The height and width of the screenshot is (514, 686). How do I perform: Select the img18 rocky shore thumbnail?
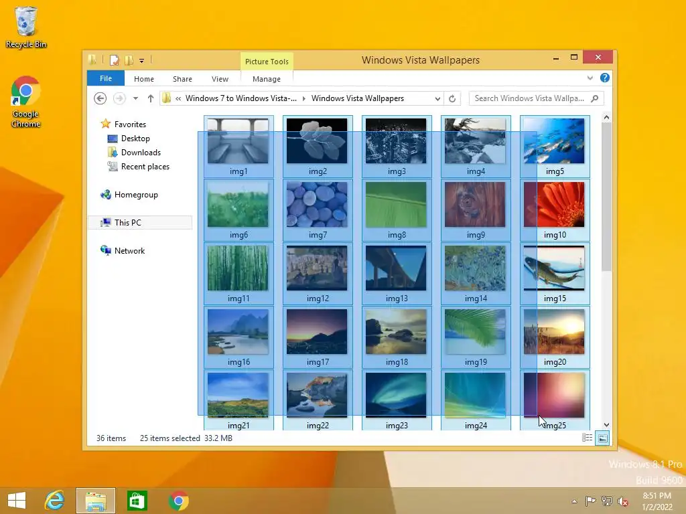coord(396,332)
